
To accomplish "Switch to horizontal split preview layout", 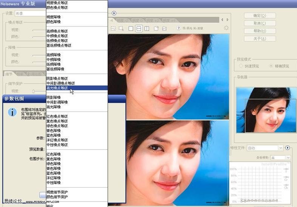I will [x=139, y=28].
